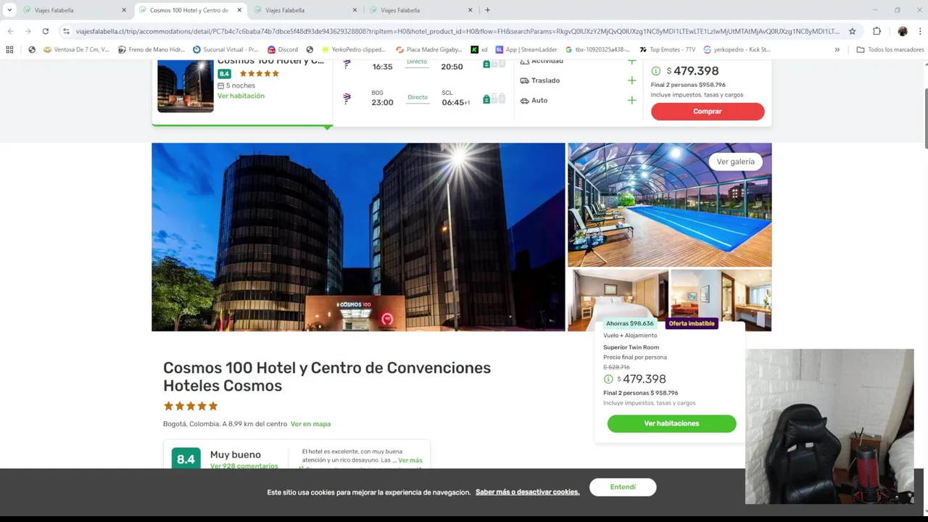Accept cookies with the Entendí button
The image size is (928, 522).
click(623, 487)
